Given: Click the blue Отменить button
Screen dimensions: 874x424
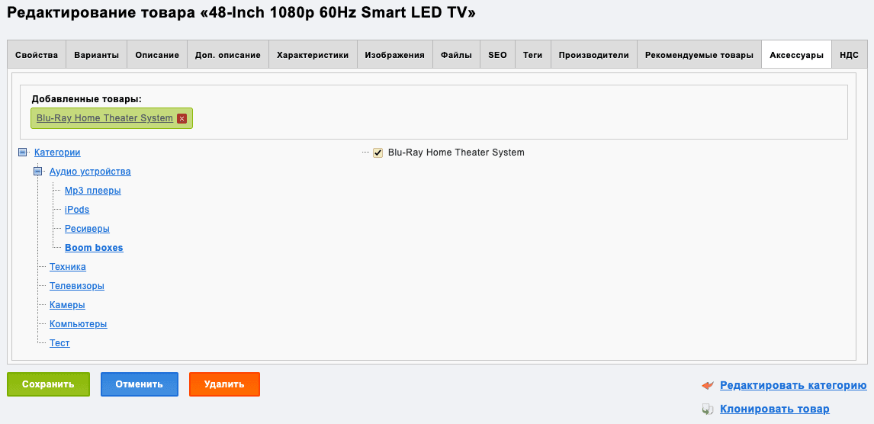Looking at the screenshot, I should [x=140, y=384].
